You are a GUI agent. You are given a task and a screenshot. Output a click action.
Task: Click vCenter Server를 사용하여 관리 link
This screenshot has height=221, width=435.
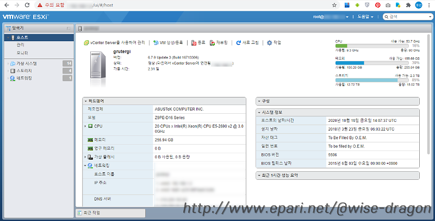[117, 43]
